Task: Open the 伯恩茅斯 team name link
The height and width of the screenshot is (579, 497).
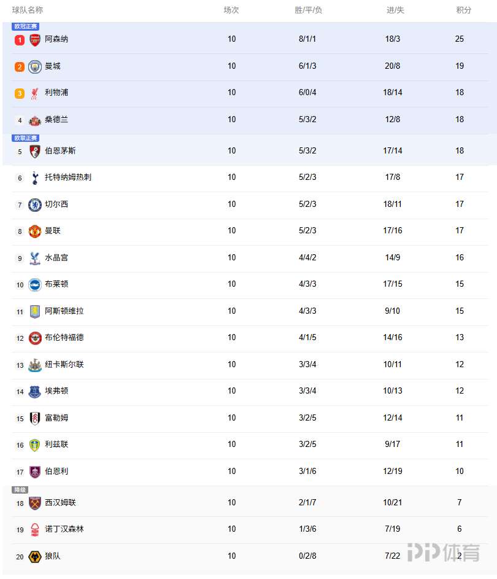Action: 60,151
